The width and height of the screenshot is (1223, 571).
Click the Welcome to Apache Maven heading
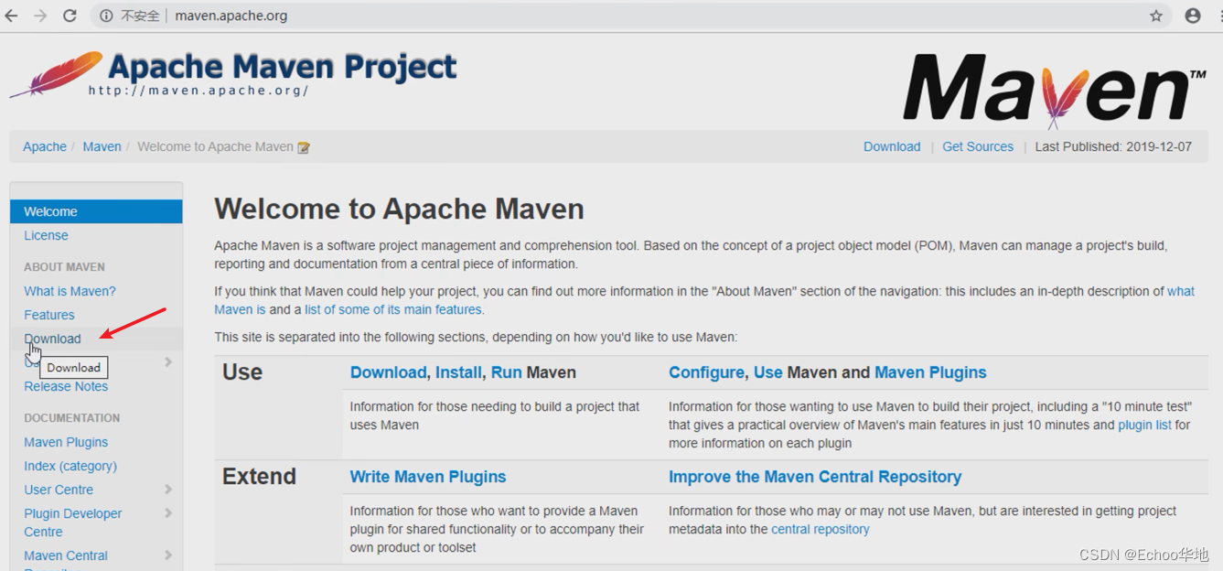coord(399,210)
